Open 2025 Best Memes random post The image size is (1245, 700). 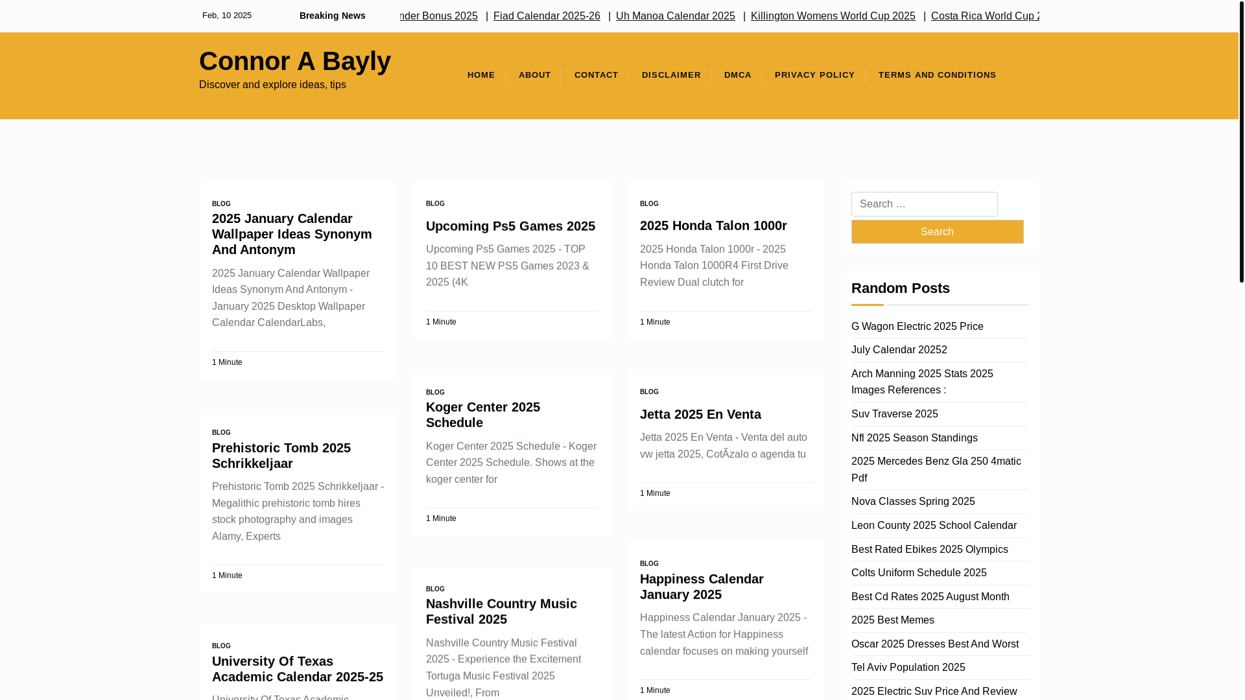pos(892,620)
